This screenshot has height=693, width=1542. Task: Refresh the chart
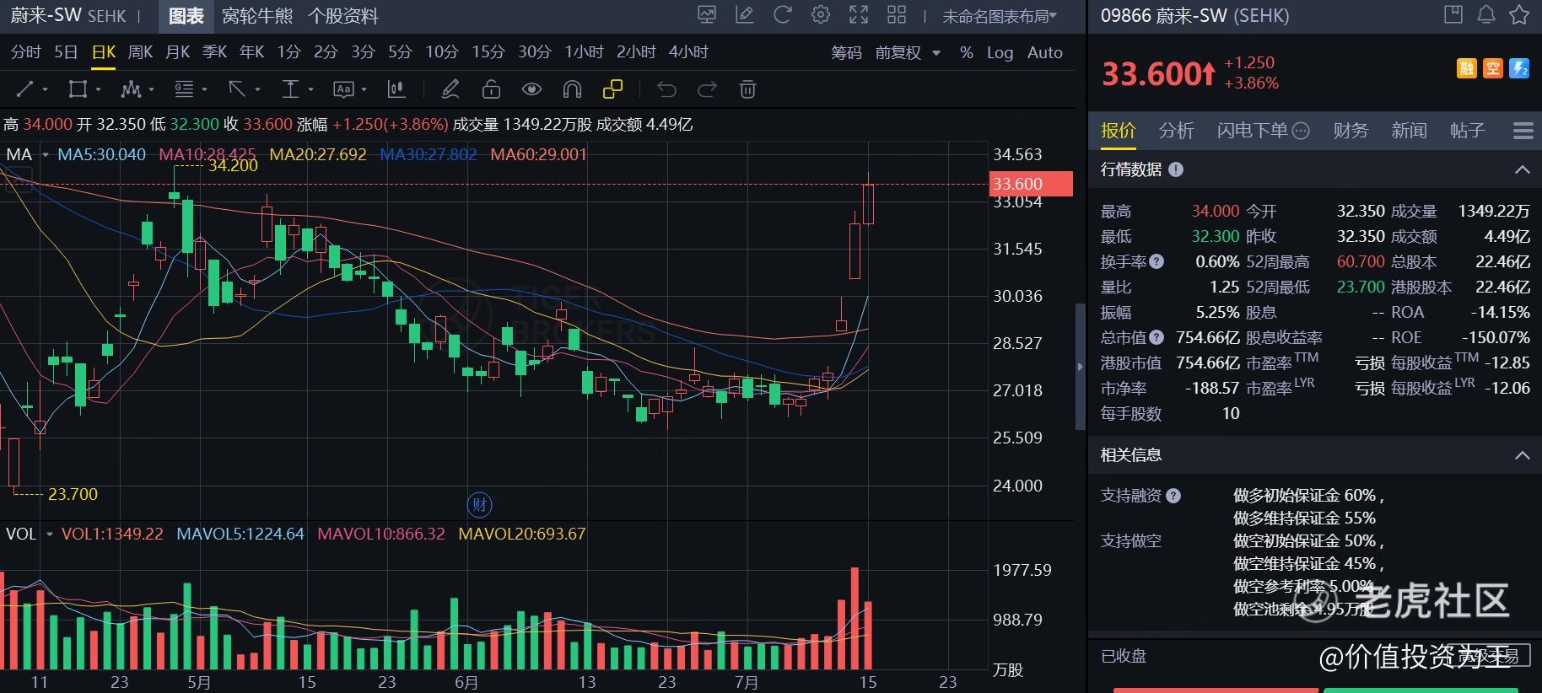tap(783, 15)
